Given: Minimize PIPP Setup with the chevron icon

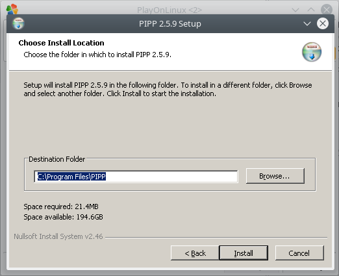Looking at the screenshot, I should pyautogui.click(x=307, y=23).
